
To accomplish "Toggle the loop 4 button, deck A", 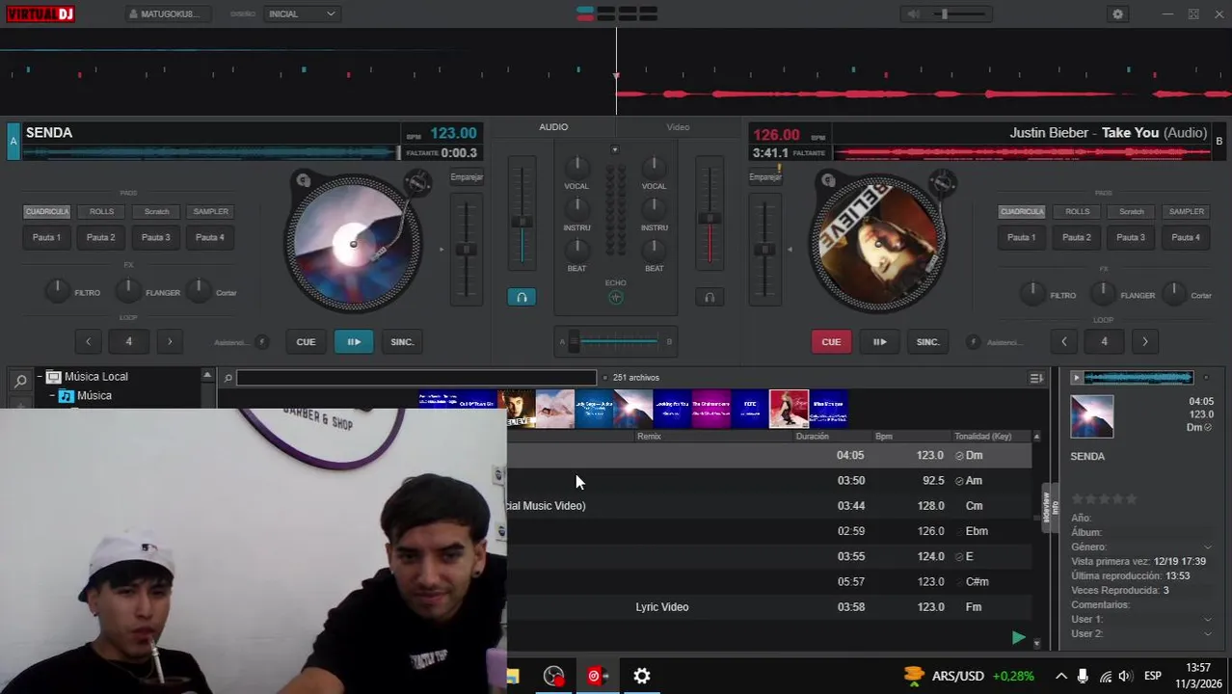I will point(128,341).
